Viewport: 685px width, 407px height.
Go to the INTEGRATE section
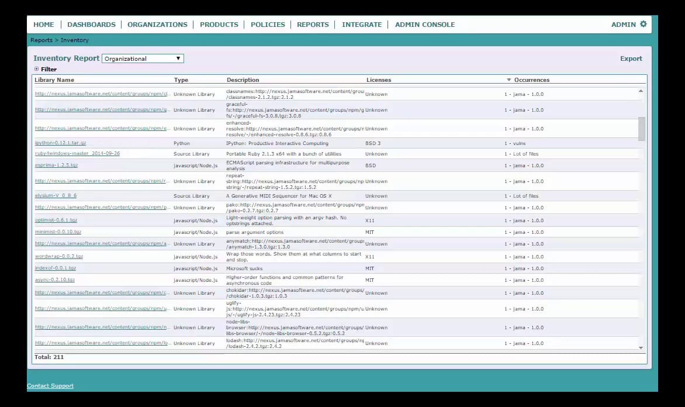(361, 24)
